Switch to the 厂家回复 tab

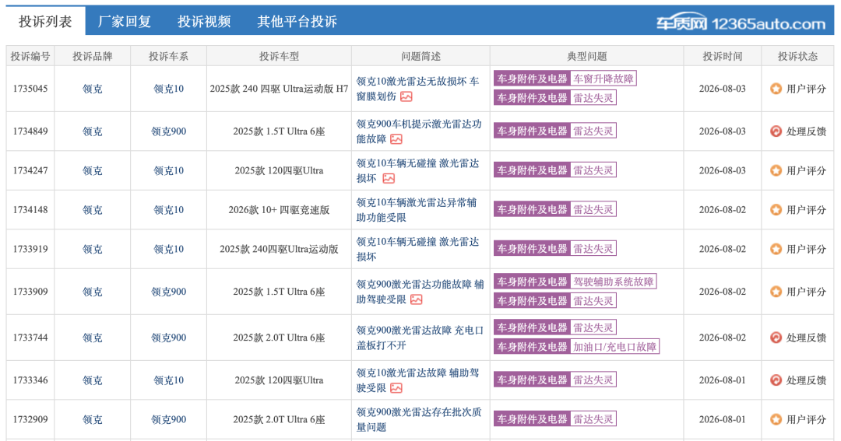[125, 22]
